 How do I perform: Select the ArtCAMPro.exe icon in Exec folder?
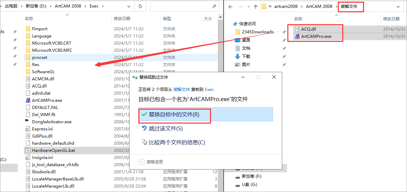click(28, 100)
